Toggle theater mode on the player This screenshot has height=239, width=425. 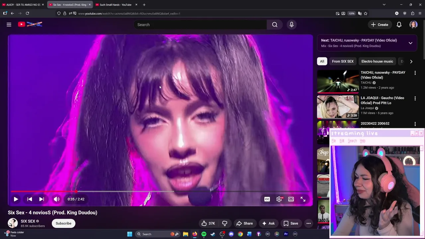coord(291,199)
